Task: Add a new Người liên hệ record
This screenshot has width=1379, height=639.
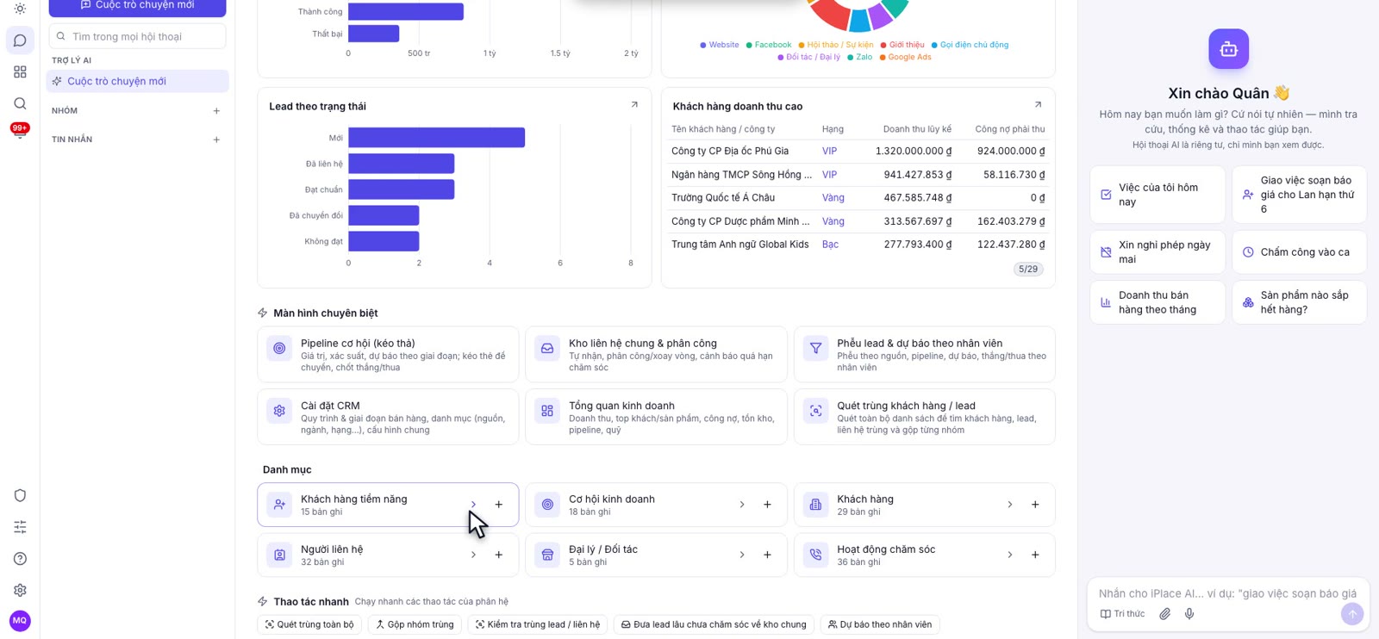Action: pyautogui.click(x=499, y=555)
